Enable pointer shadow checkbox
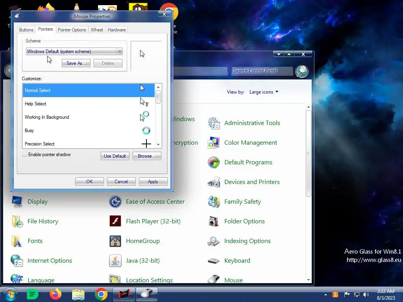The image size is (403, 302). coord(25,155)
